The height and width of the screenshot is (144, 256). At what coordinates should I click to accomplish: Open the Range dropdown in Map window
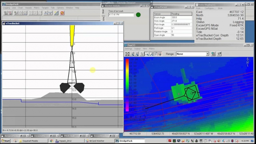[x=207, y=54]
